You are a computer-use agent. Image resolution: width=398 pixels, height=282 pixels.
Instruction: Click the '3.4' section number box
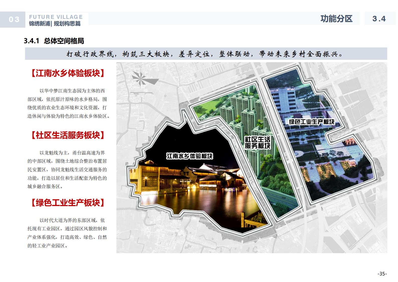pyautogui.click(x=380, y=19)
